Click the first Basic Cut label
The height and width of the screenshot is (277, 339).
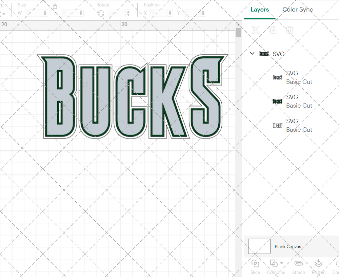[299, 82]
